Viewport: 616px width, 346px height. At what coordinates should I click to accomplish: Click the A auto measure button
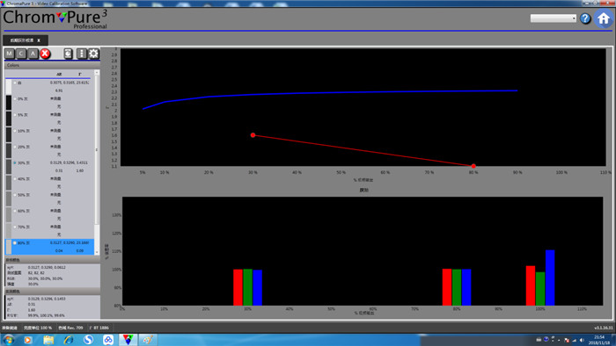click(x=33, y=54)
